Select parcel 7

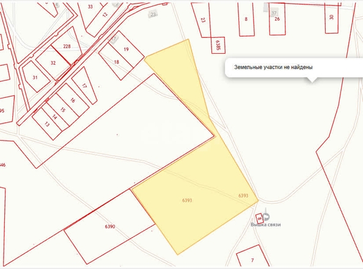pos(252,260)
